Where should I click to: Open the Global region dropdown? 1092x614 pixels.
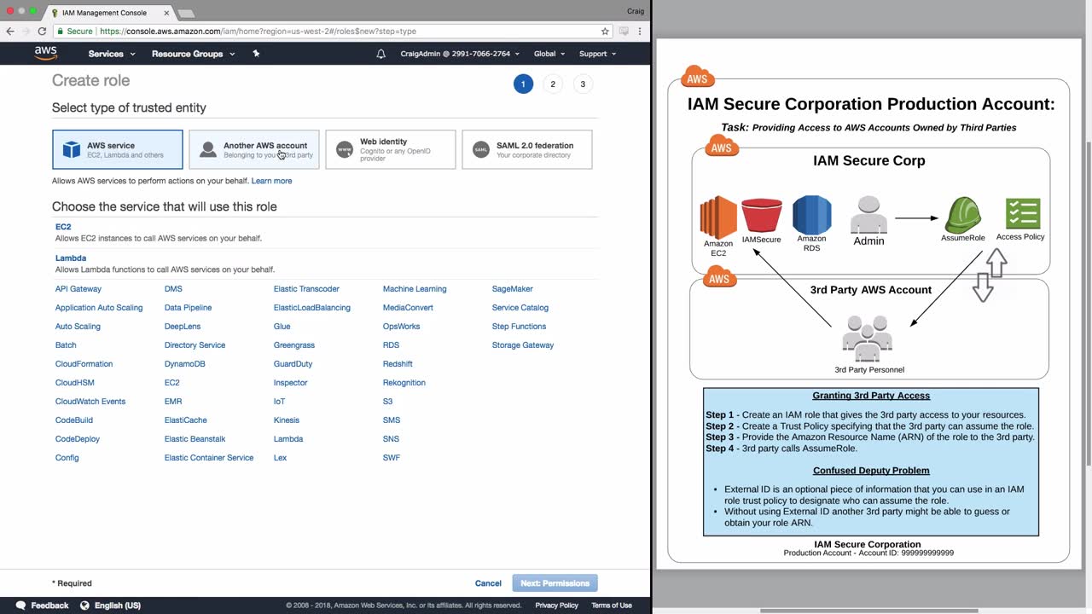[549, 54]
